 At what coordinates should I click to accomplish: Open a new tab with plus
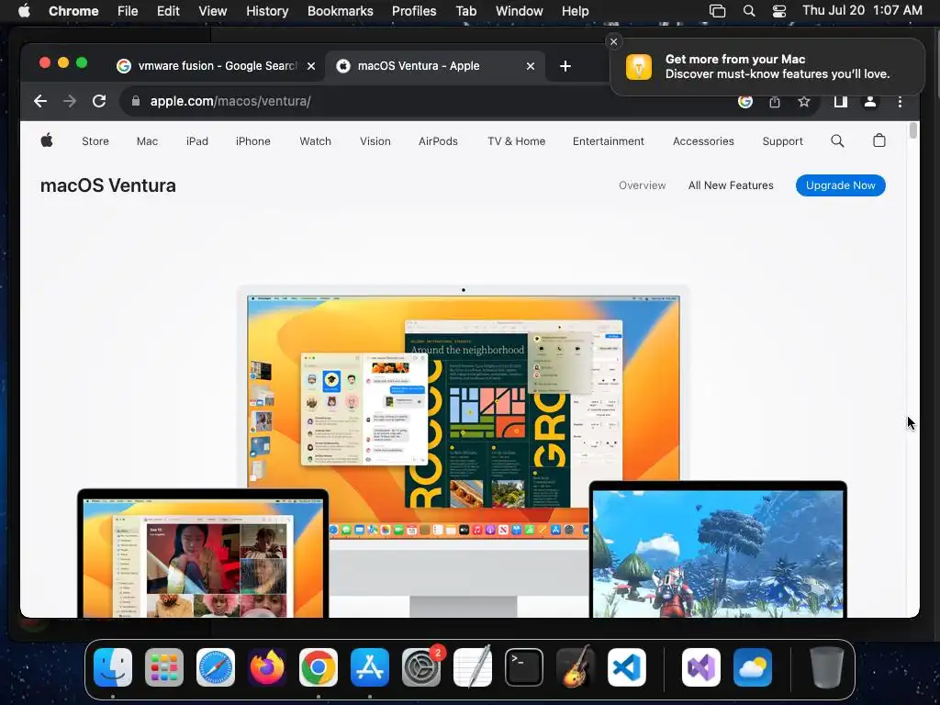(x=565, y=66)
